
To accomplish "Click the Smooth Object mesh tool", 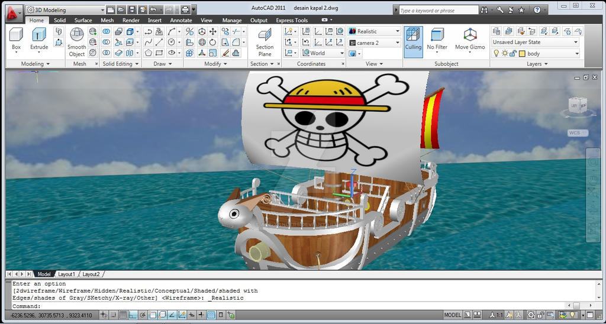I will 77,43.
